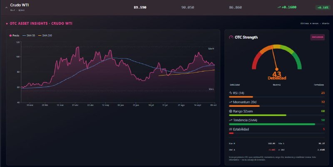Click the red segment of the gauge

point(256,61)
